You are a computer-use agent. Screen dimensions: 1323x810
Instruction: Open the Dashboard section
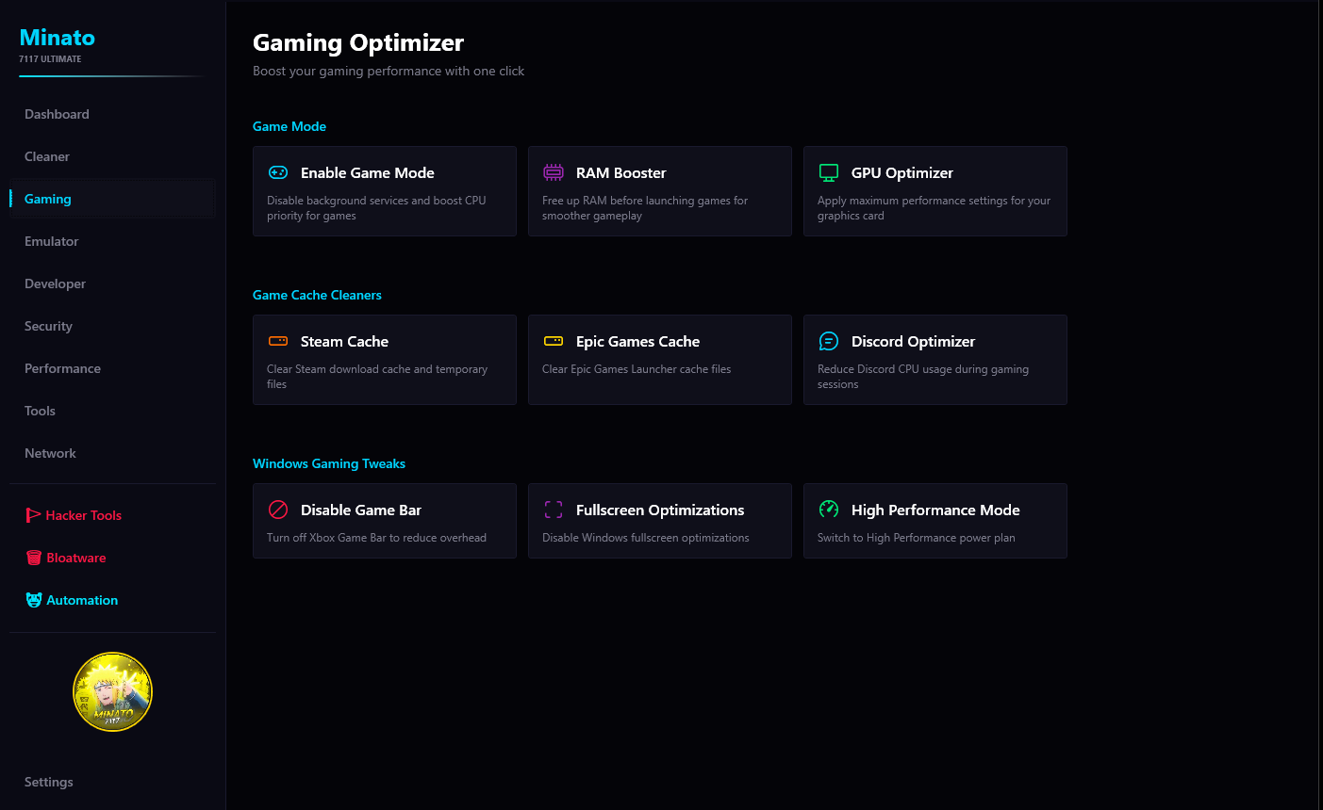point(57,114)
